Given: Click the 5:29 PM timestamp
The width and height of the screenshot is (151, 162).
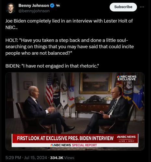Looking at the screenshot, I should pyautogui.click(x=13, y=158).
